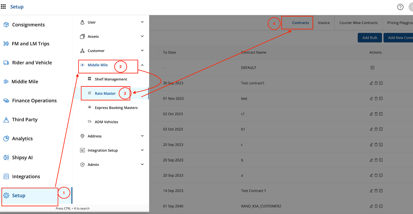
Task: Expand the Admin section chevron
Action: pyautogui.click(x=142, y=164)
